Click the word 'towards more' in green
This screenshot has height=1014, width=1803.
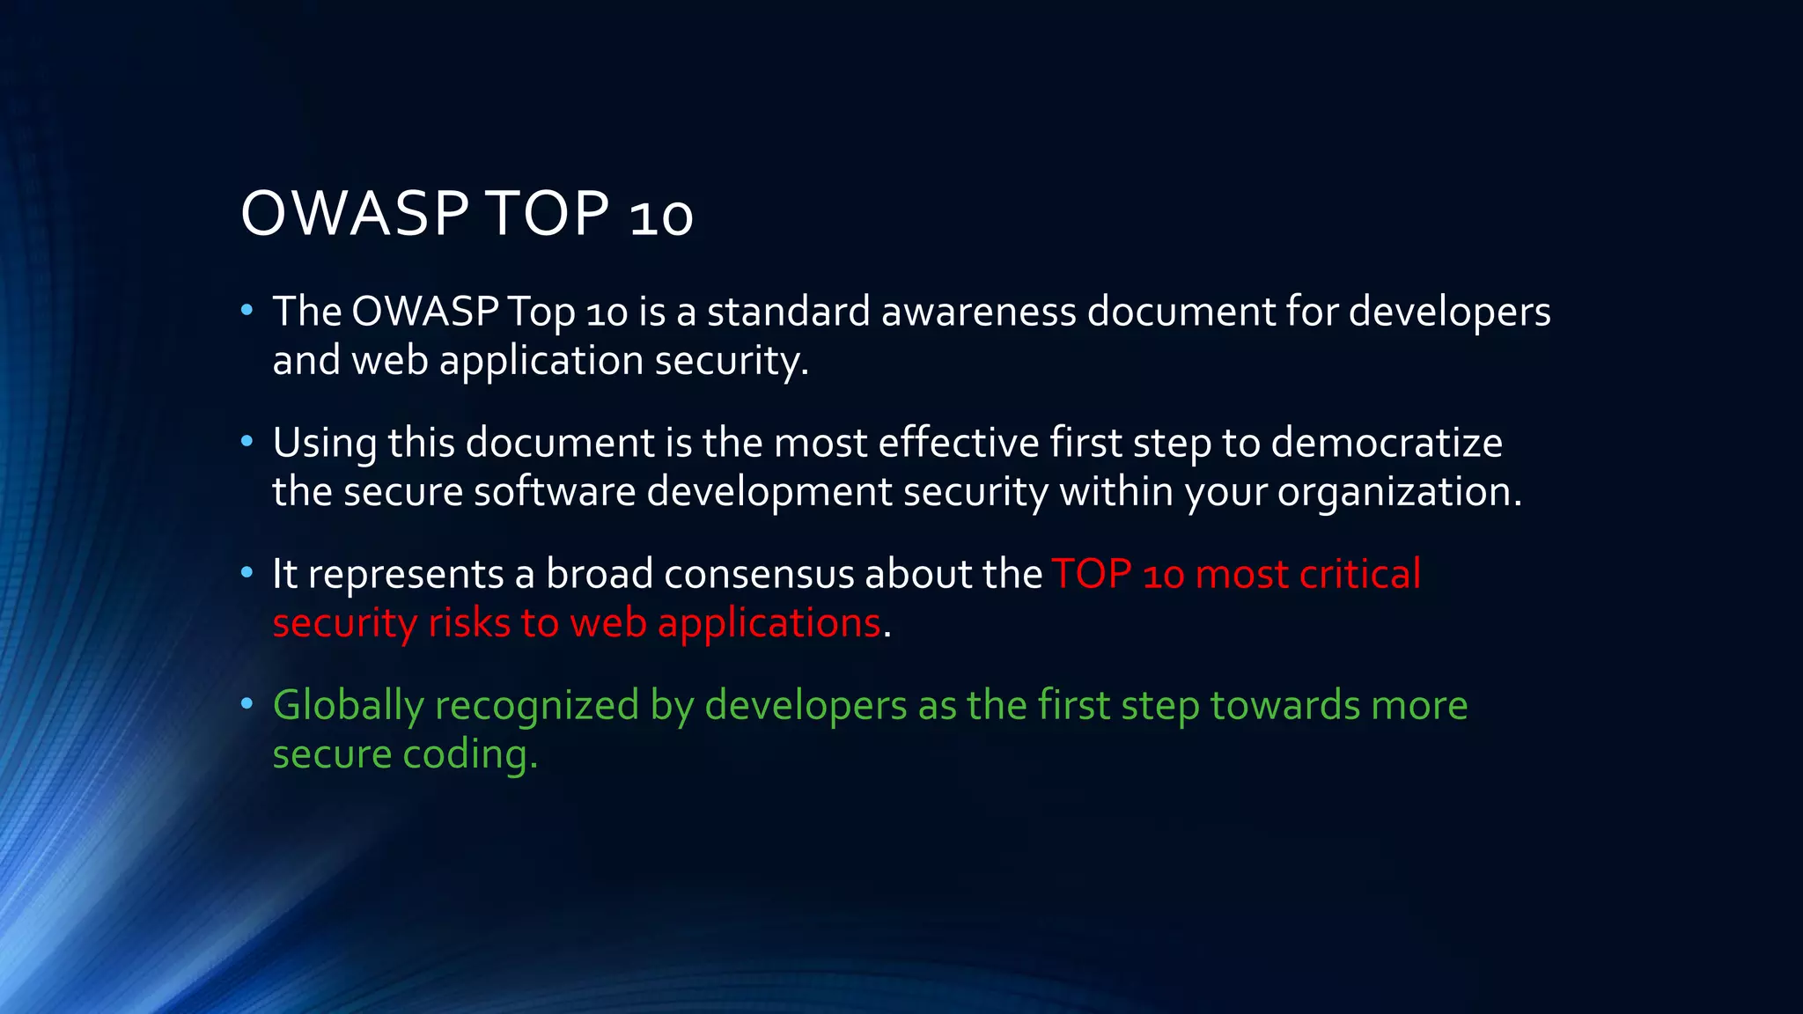pos(1338,706)
